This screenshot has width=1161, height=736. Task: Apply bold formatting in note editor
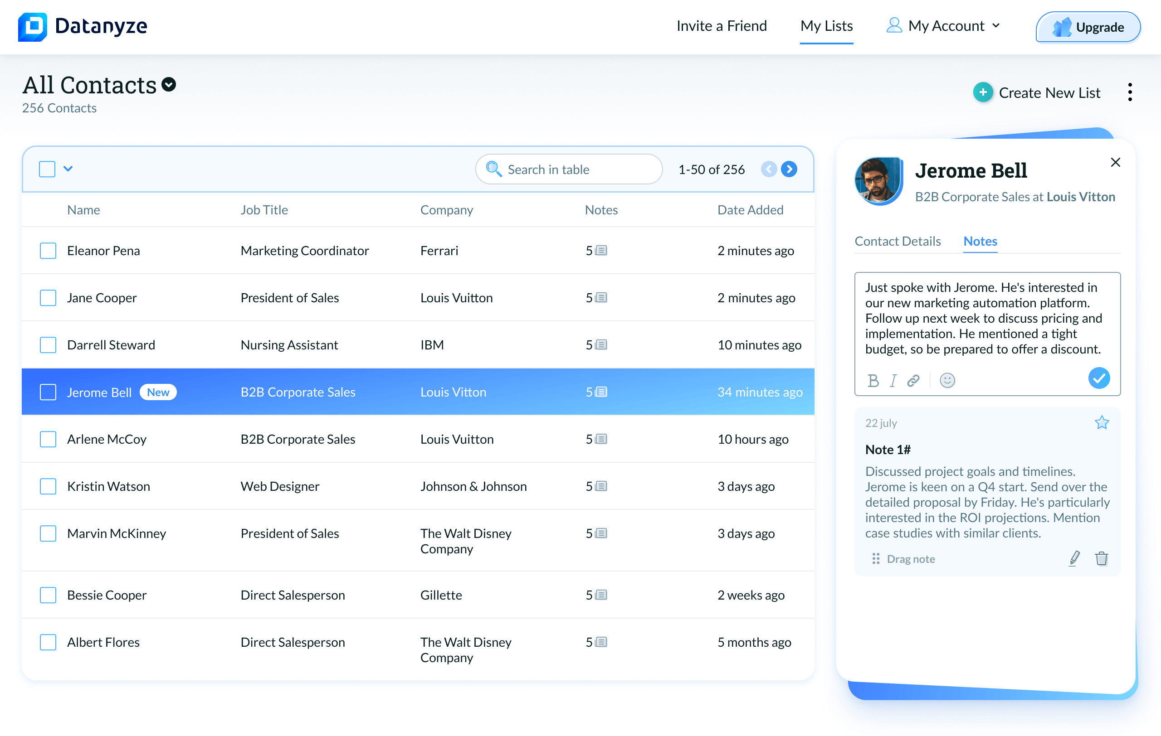(873, 381)
